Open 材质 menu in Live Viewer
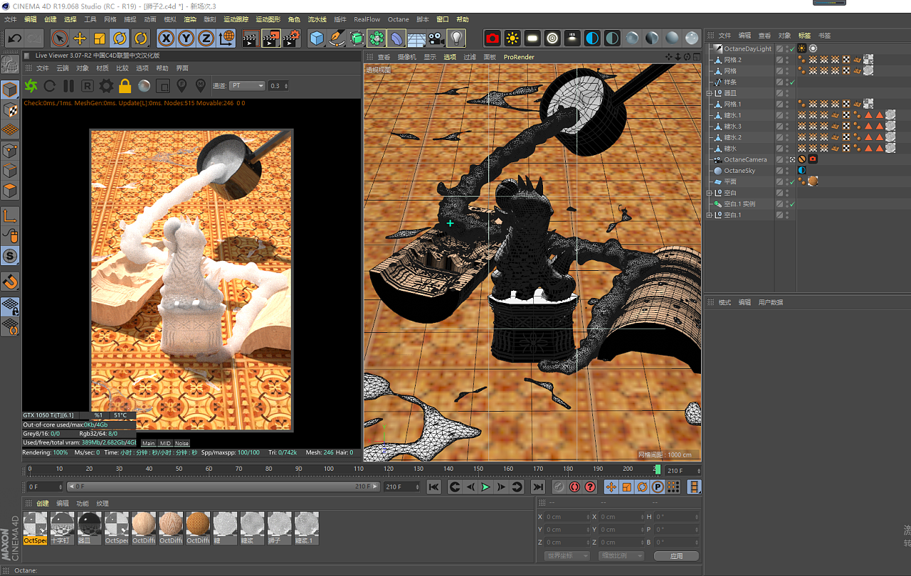This screenshot has height=576, width=911. [102, 68]
